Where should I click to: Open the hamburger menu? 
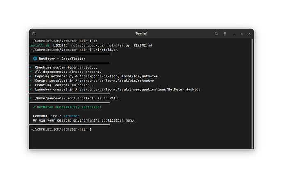(225, 34)
